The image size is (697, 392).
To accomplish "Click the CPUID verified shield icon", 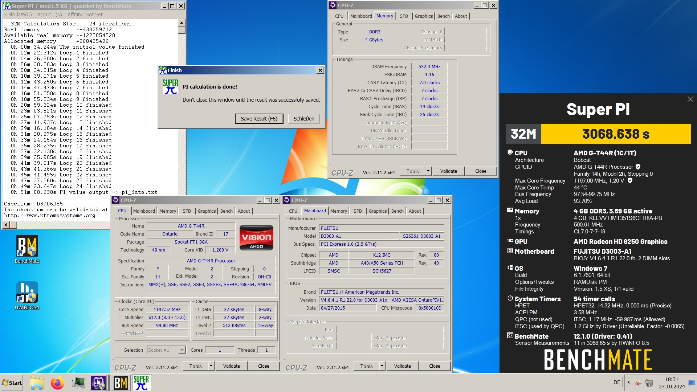I will [x=638, y=167].
